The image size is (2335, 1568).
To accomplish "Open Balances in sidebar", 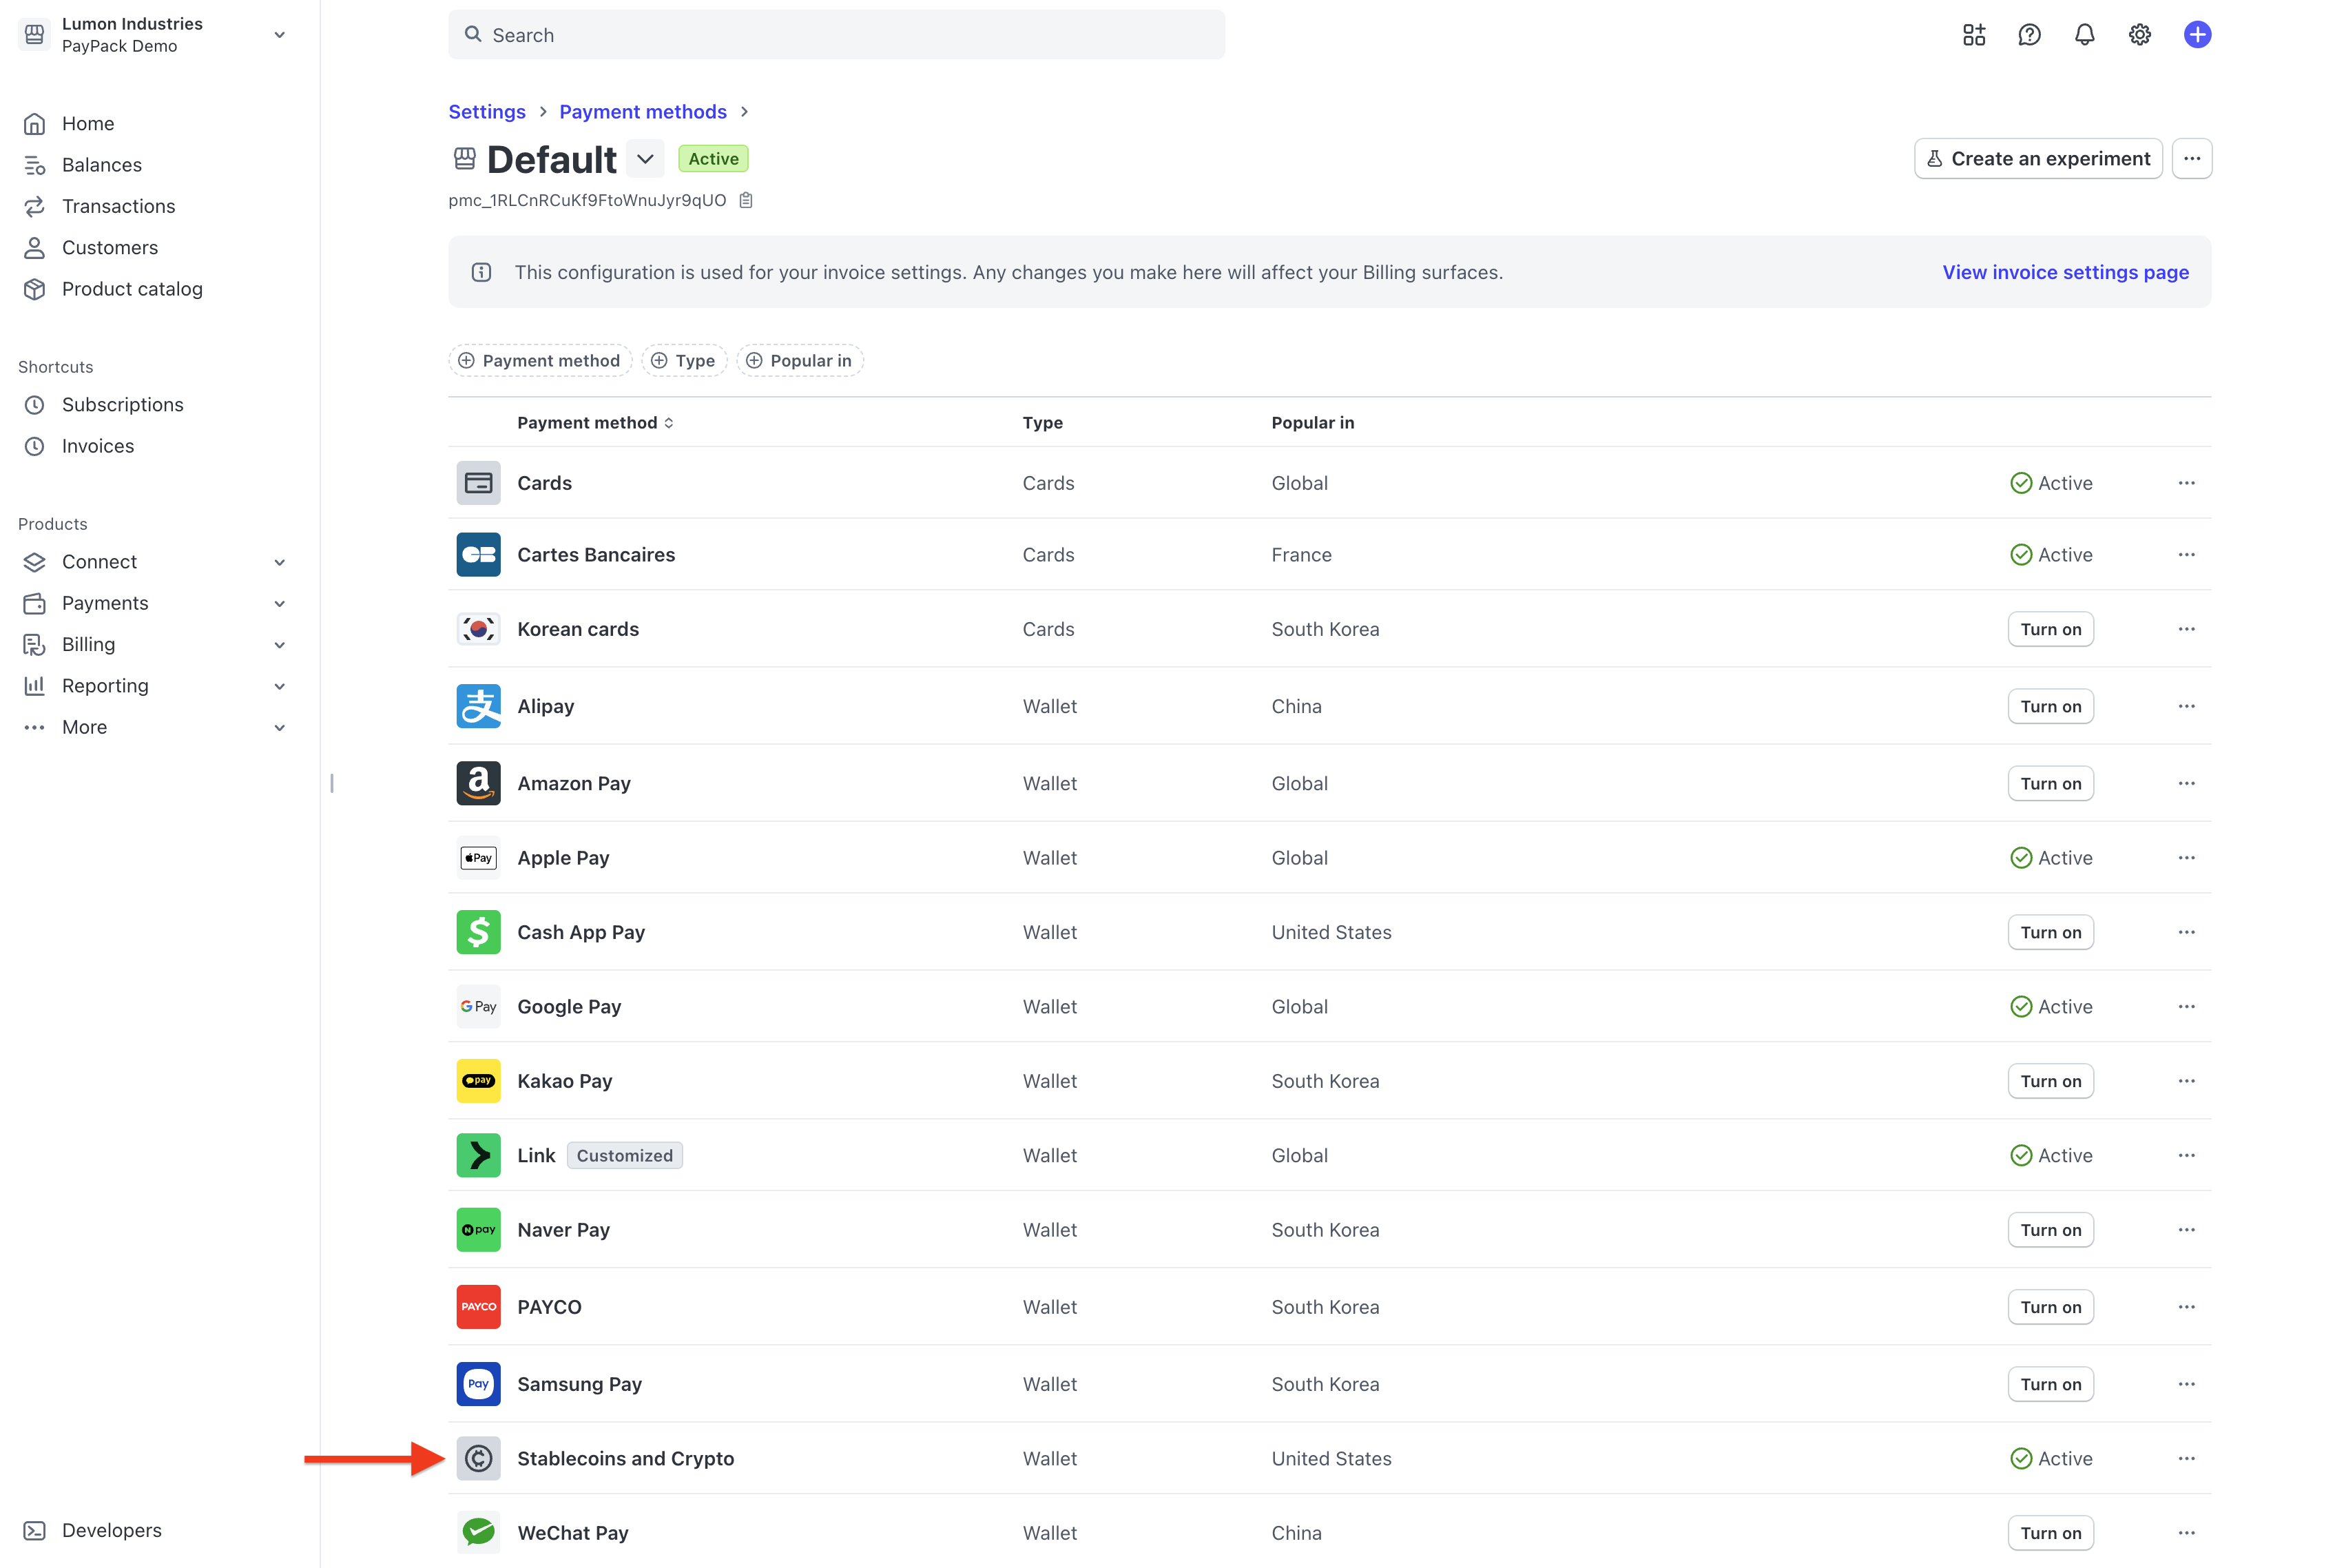I will [102, 165].
